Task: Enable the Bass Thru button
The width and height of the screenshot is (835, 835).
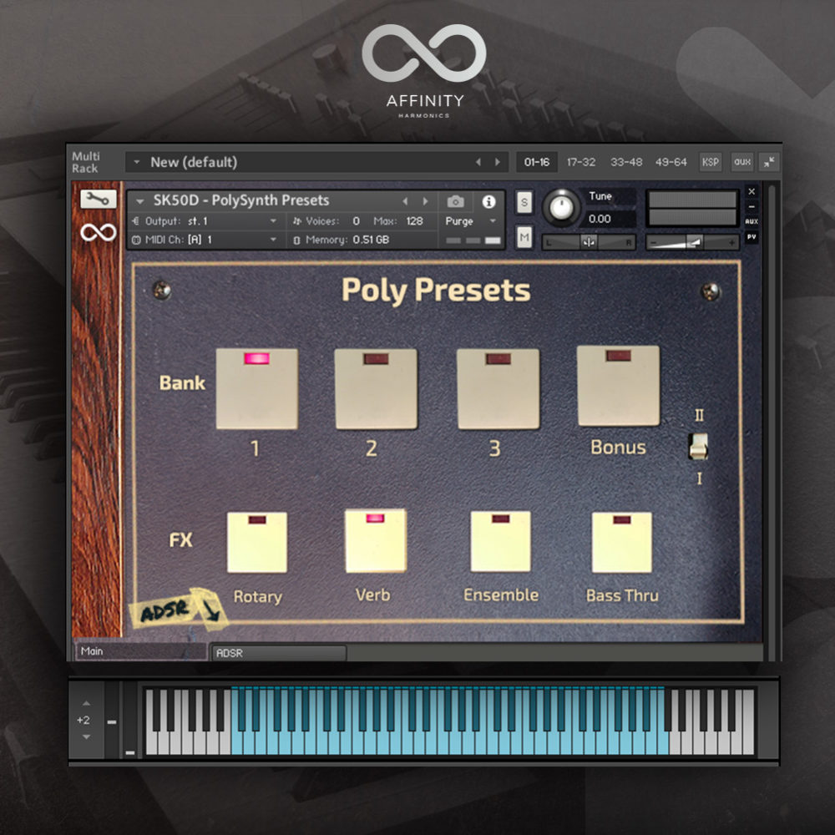Action: click(x=621, y=542)
